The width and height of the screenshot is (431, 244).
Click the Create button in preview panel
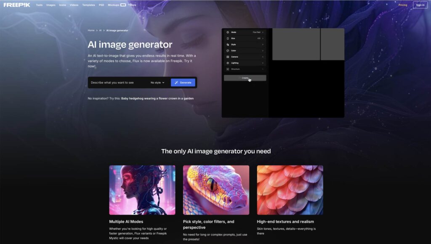[245, 78]
